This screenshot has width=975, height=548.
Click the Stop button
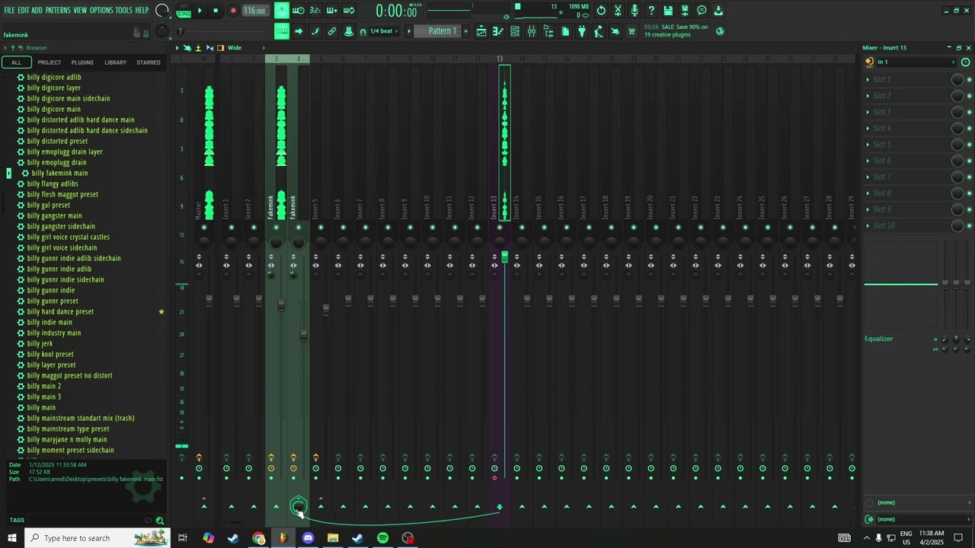tap(216, 11)
